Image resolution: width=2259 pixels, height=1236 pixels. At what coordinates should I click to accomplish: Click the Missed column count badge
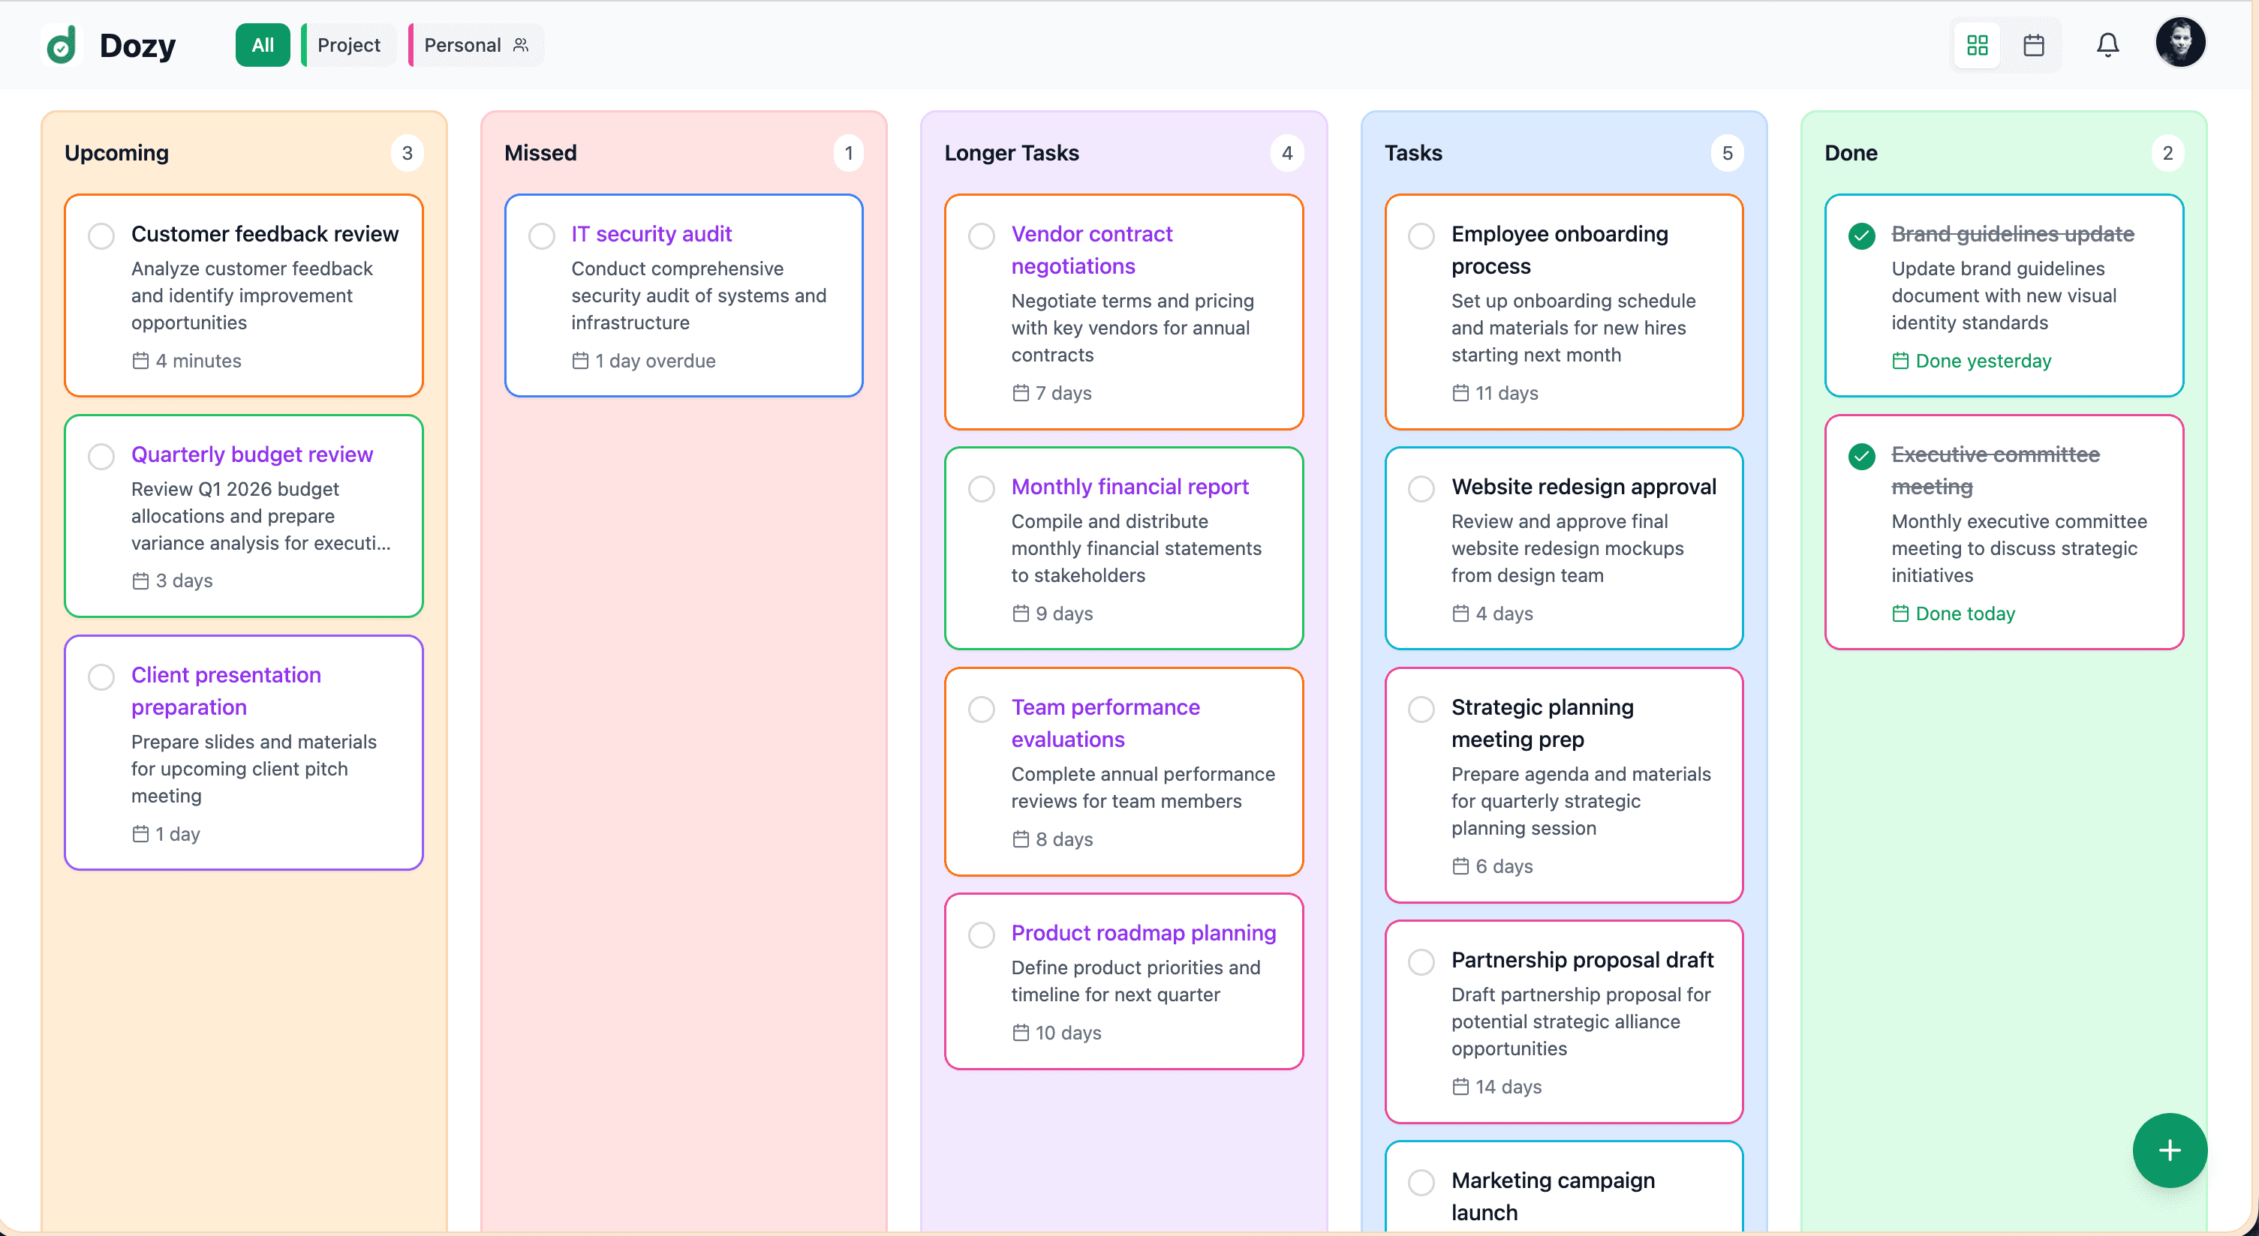coord(847,152)
